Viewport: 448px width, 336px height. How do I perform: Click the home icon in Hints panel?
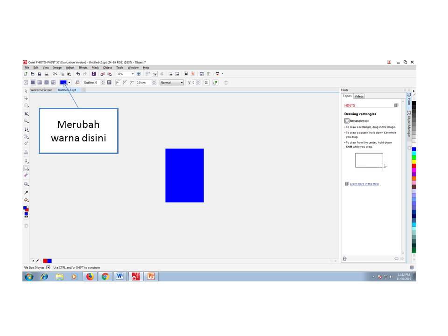pyautogui.click(x=344, y=259)
